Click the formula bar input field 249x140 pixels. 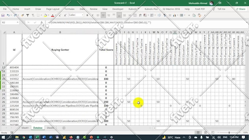click(x=146, y=23)
